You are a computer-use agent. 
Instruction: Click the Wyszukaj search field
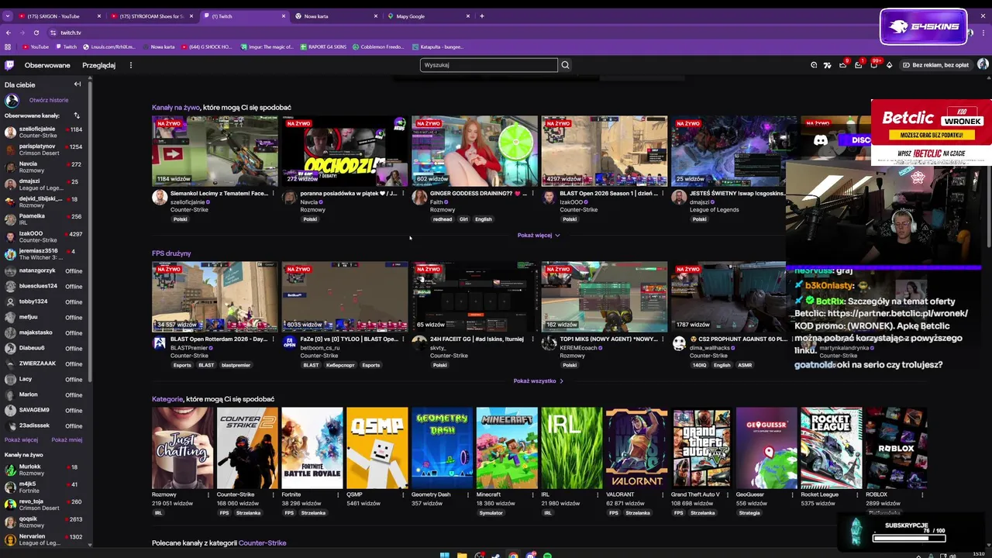pyautogui.click(x=488, y=65)
